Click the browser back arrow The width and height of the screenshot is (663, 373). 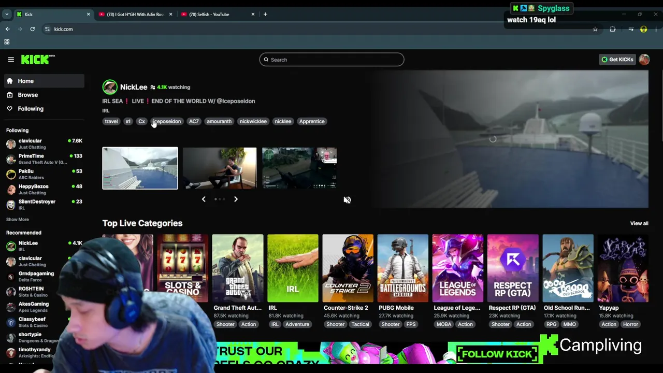7,29
